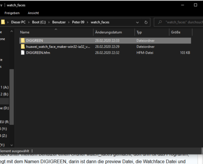Click the huawei_watch_face_maker folder icon
203x164 pixels.
coord(23,47)
